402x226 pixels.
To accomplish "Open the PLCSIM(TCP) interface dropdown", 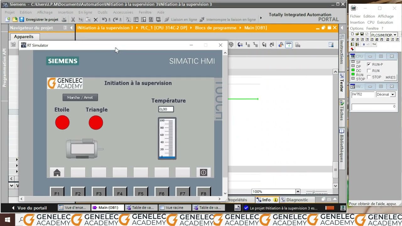I will click(x=395, y=35).
